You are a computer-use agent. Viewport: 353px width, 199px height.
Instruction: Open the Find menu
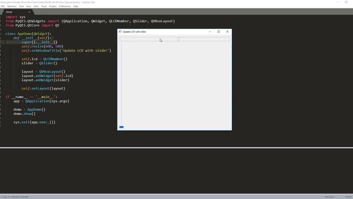(21, 6)
